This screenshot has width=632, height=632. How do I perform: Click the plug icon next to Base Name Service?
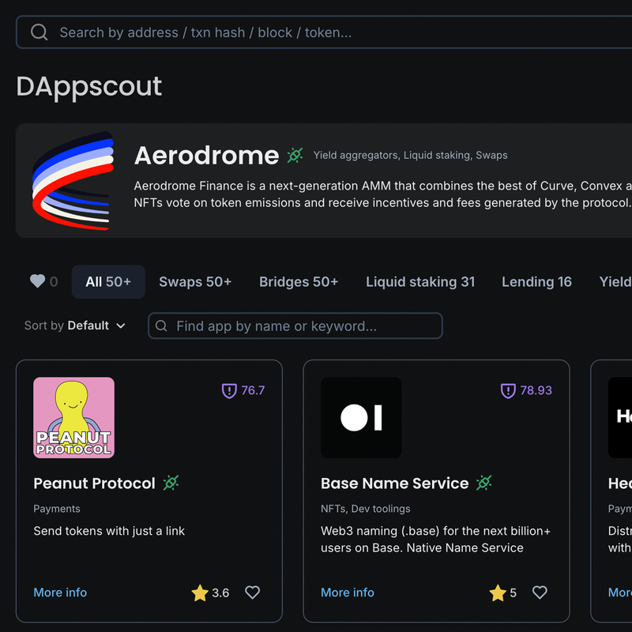click(x=484, y=483)
